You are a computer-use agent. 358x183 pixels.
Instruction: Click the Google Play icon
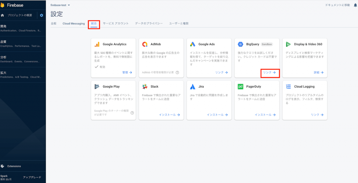97,87
